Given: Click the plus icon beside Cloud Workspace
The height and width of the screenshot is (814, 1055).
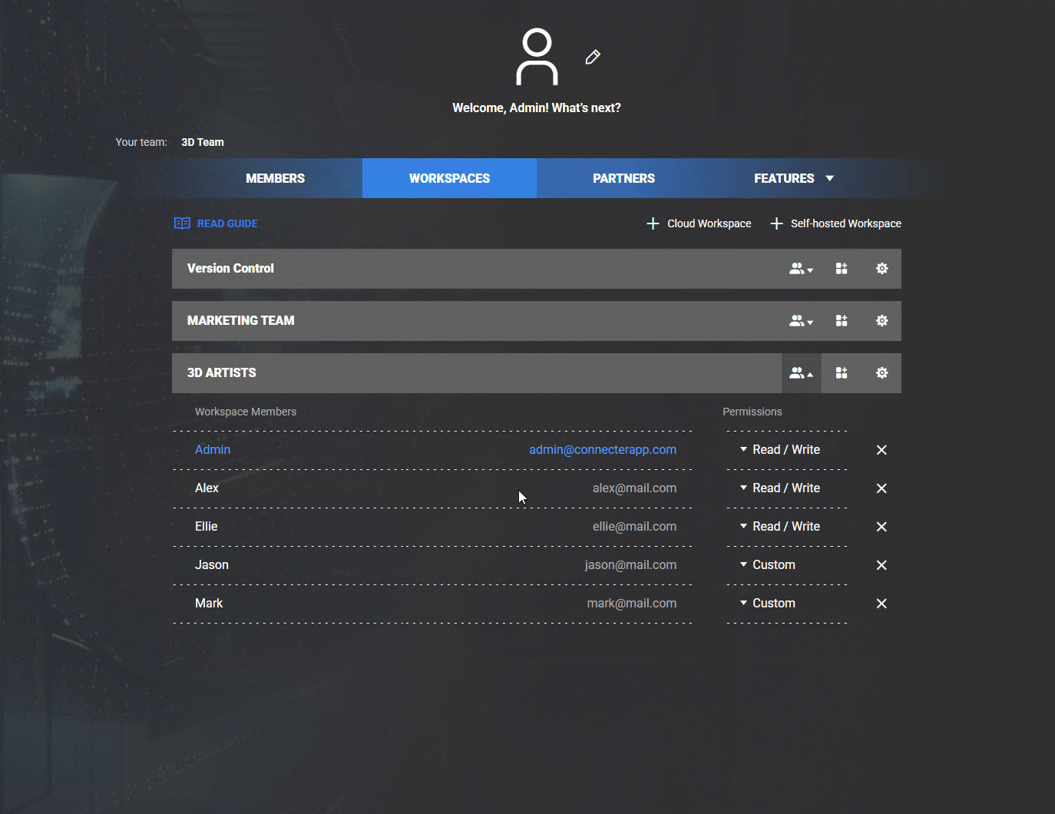Looking at the screenshot, I should click(x=653, y=223).
